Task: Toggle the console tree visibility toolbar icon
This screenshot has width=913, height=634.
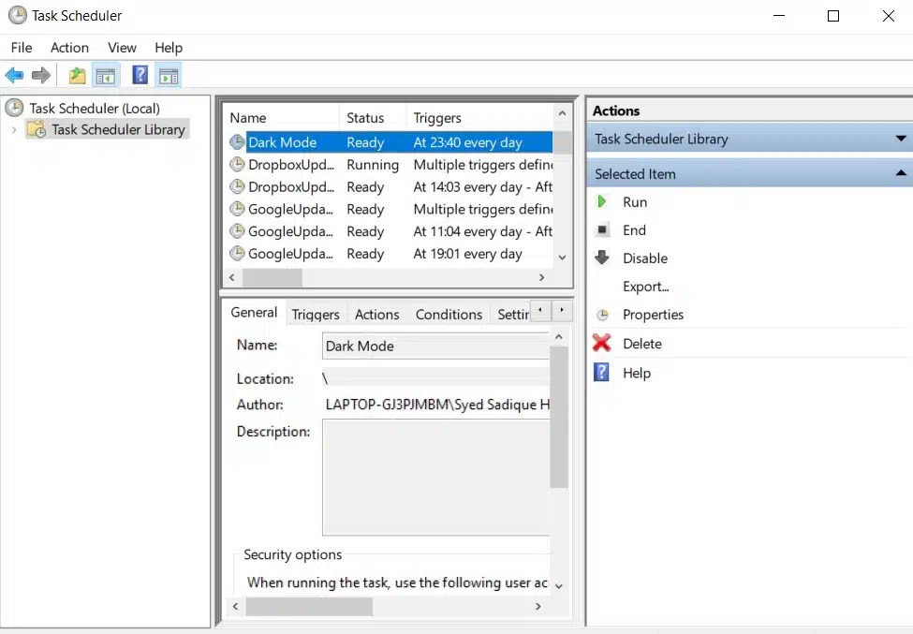Action: click(x=106, y=75)
